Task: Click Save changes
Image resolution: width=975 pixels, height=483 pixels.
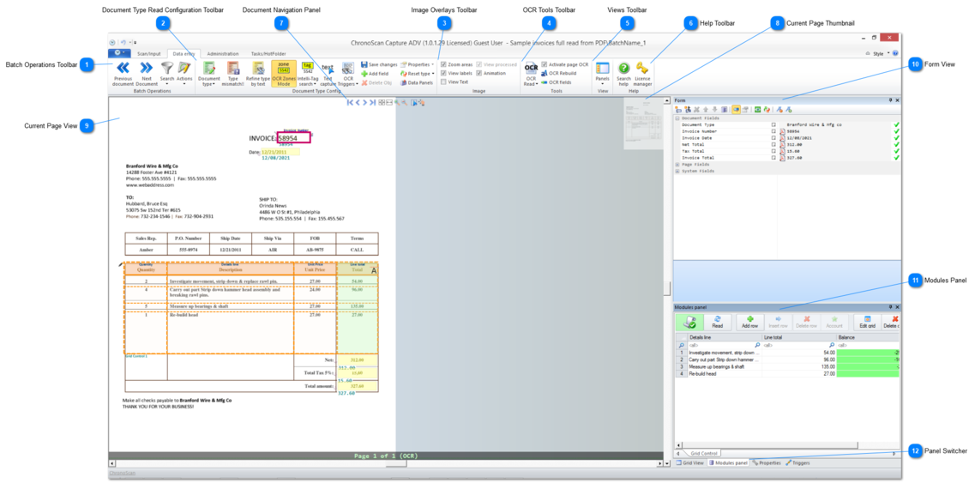Action: point(379,64)
